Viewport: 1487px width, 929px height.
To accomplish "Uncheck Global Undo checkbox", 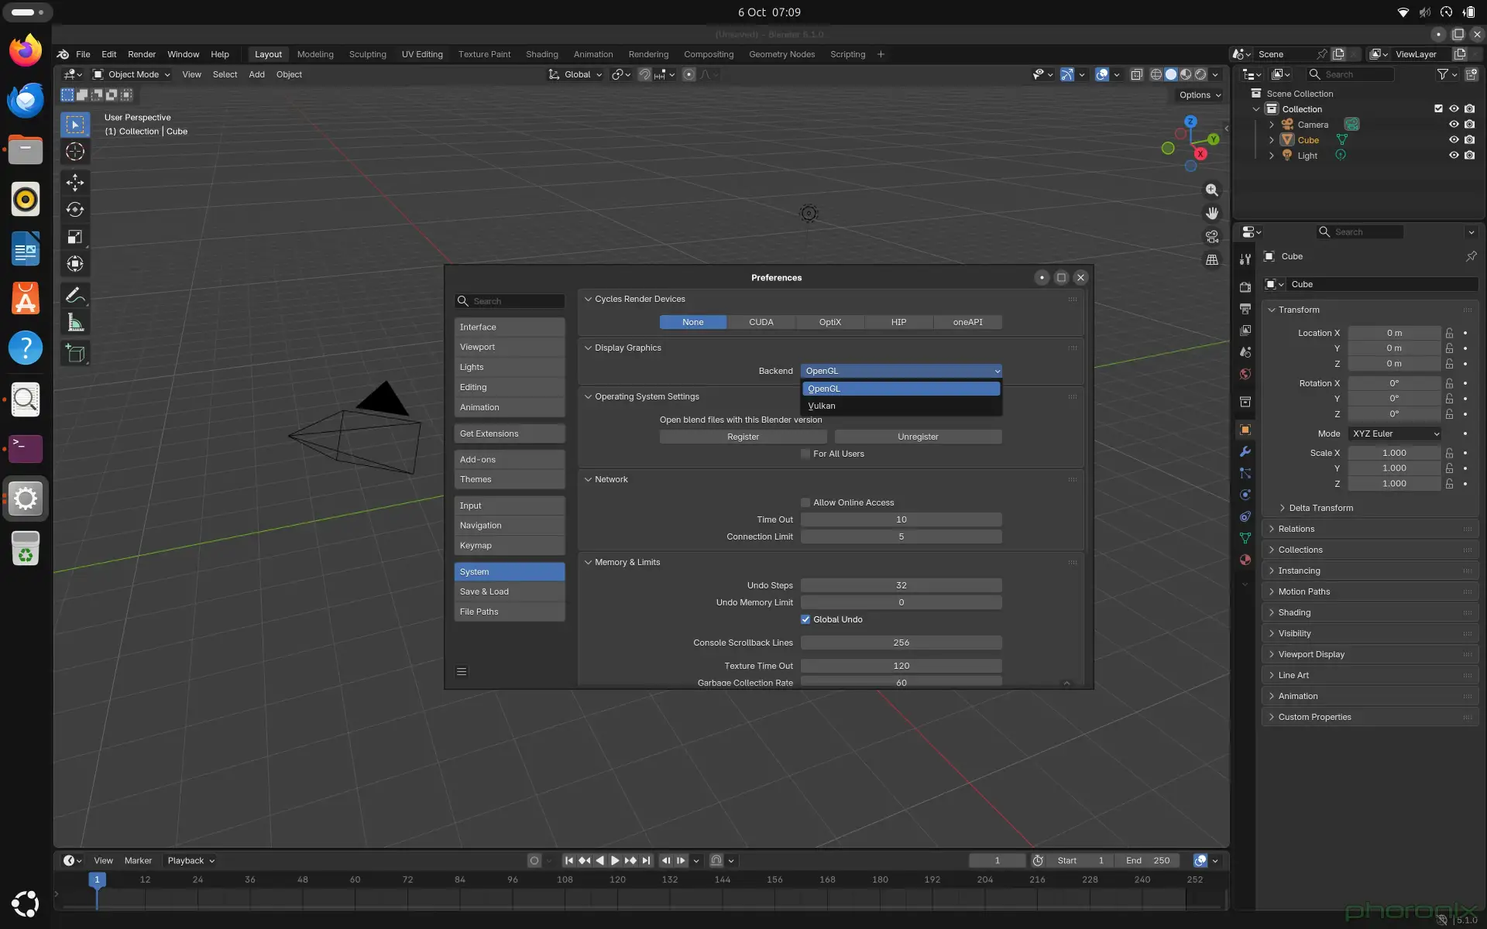I will click(805, 619).
